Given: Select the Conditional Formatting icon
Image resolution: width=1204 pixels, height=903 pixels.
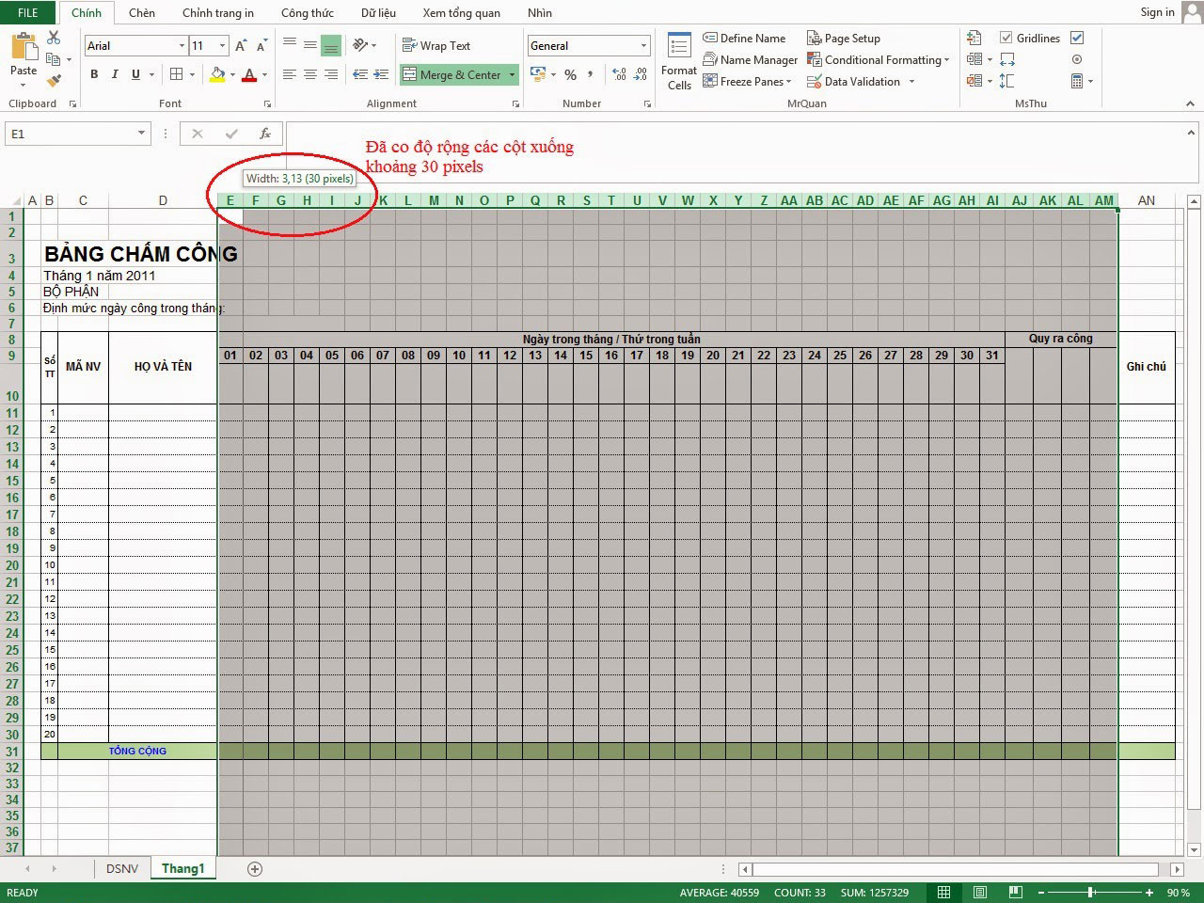Looking at the screenshot, I should click(x=878, y=59).
